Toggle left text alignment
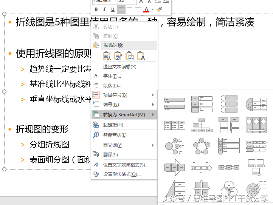Image resolution: width=273 pixels, height=205 pixels. tap(121, 9)
